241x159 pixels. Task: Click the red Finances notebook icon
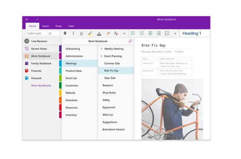click(x=27, y=71)
